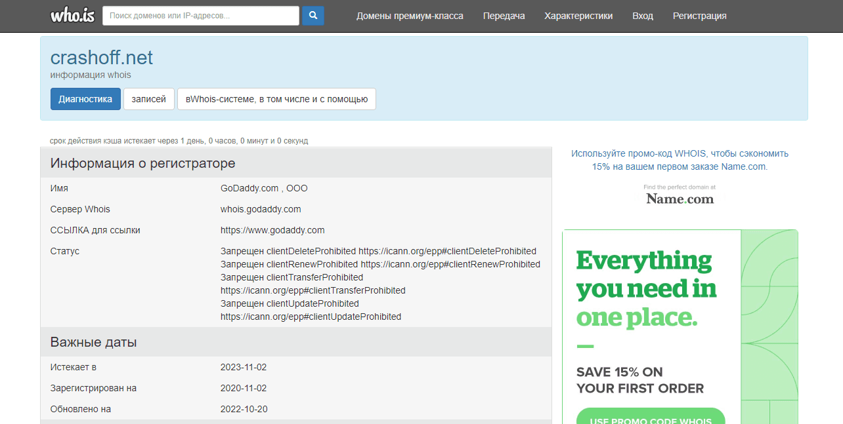Open Домены премиум-класса menu item
843x424 pixels.
pos(410,16)
